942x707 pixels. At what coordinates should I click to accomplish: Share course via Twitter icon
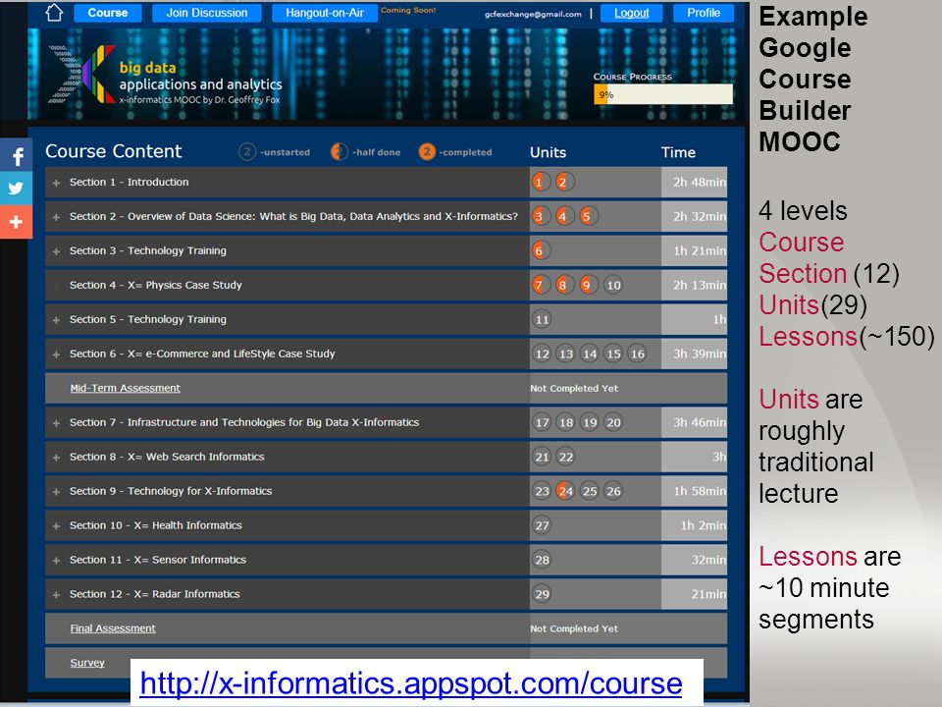click(17, 189)
